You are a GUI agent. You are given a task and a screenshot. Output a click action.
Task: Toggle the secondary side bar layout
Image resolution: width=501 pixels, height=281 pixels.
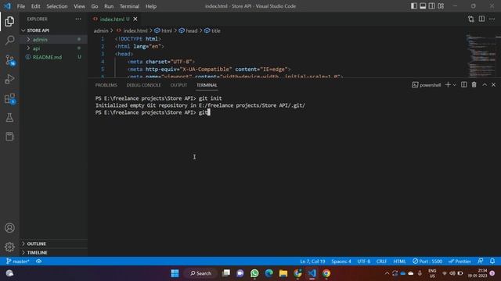pyautogui.click(x=431, y=6)
